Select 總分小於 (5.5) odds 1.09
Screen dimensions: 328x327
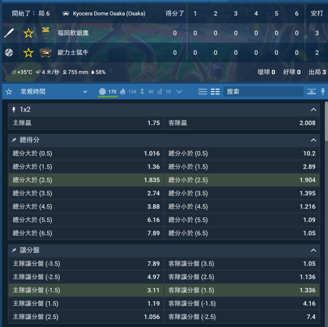tap(242, 220)
